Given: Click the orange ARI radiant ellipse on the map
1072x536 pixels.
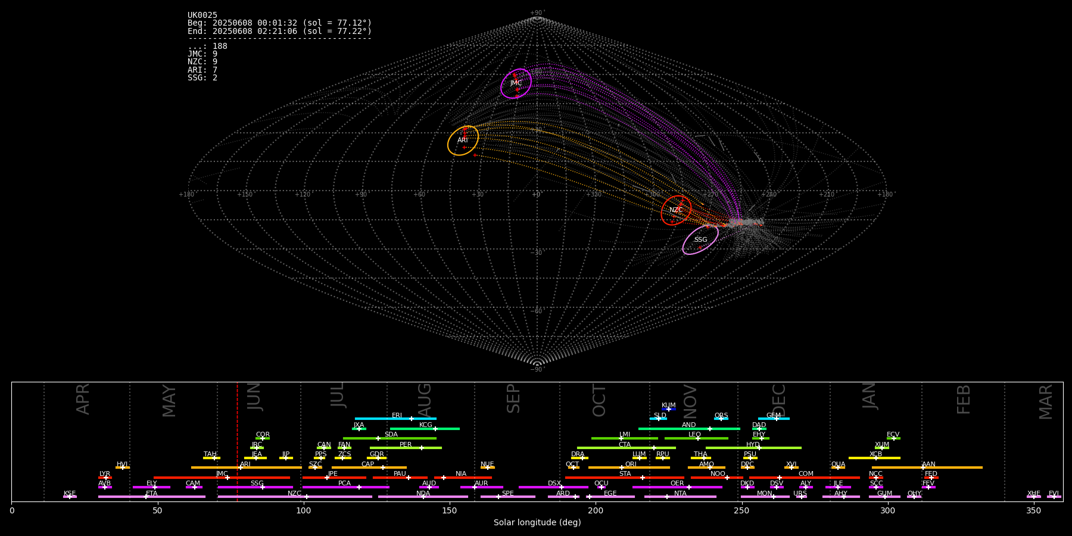Looking at the screenshot, I should (x=463, y=141).
